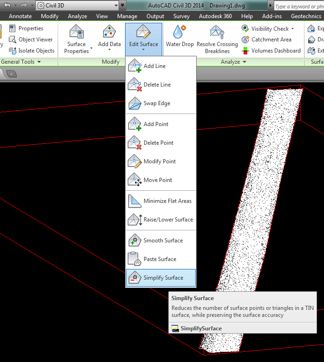Expand the General Tools panel

(21, 62)
